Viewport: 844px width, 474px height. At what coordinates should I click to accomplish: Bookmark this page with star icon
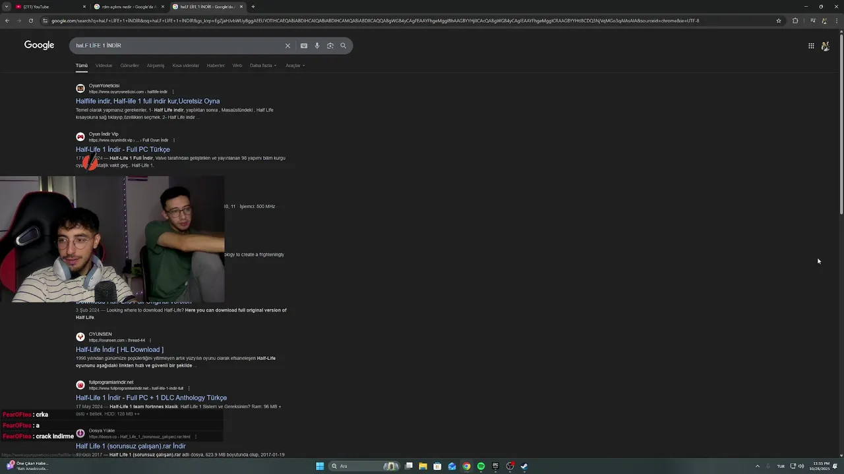click(779, 20)
